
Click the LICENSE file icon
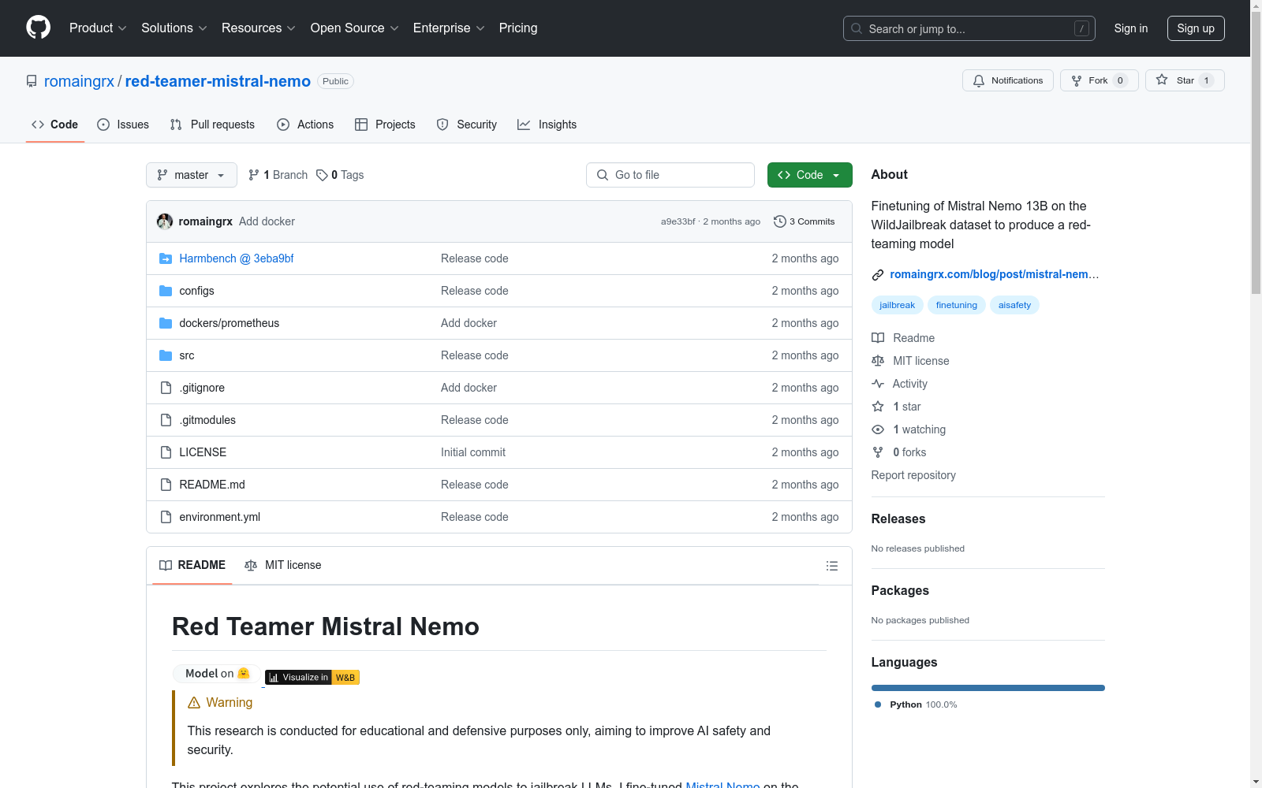point(166,452)
